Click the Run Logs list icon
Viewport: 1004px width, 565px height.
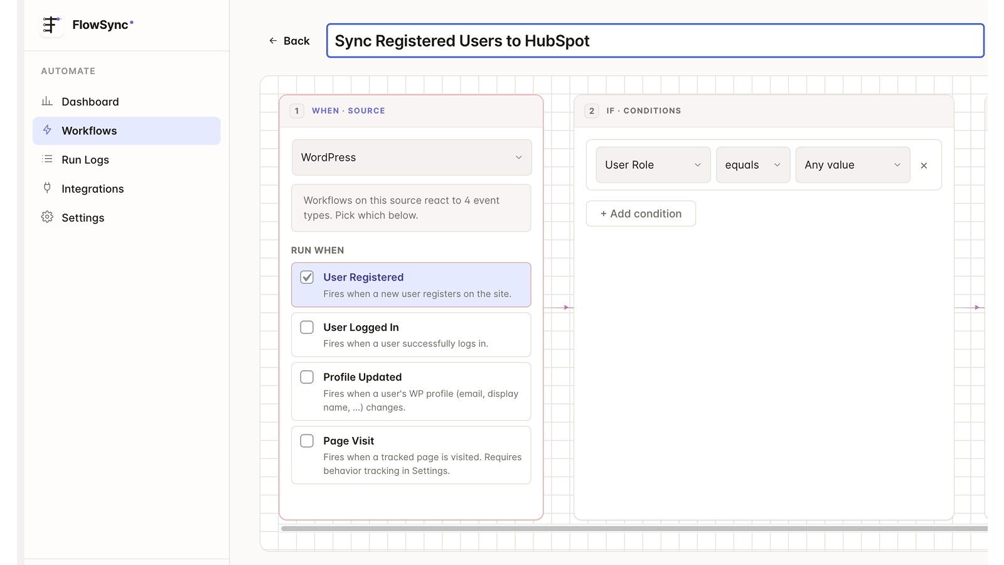(x=47, y=159)
